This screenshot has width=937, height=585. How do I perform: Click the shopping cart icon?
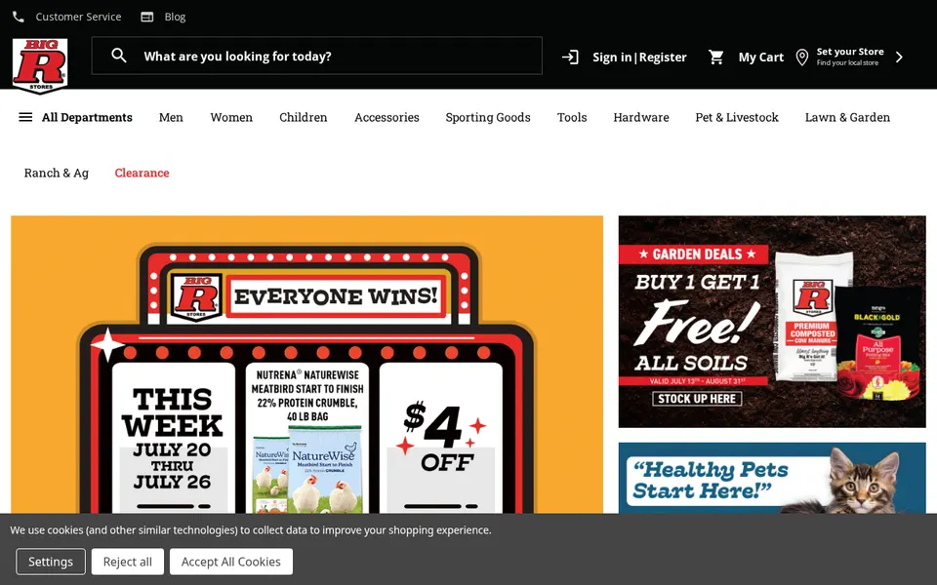point(715,57)
